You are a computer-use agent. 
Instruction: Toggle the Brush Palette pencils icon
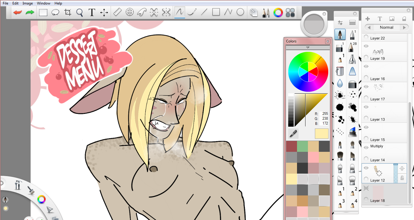coord(266,12)
